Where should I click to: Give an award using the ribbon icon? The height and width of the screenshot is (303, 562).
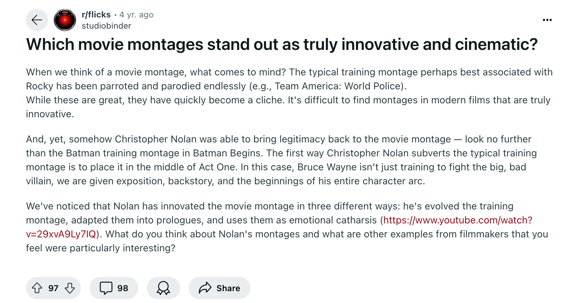pyautogui.click(x=163, y=288)
